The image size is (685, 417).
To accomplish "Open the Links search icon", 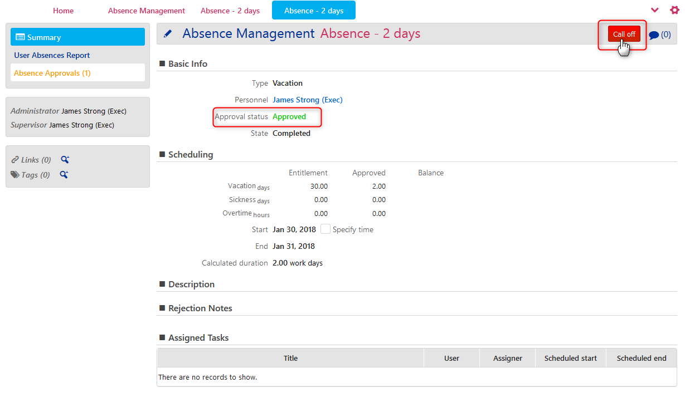I will pyautogui.click(x=65, y=159).
